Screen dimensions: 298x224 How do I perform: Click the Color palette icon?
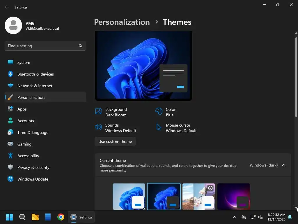click(x=159, y=111)
